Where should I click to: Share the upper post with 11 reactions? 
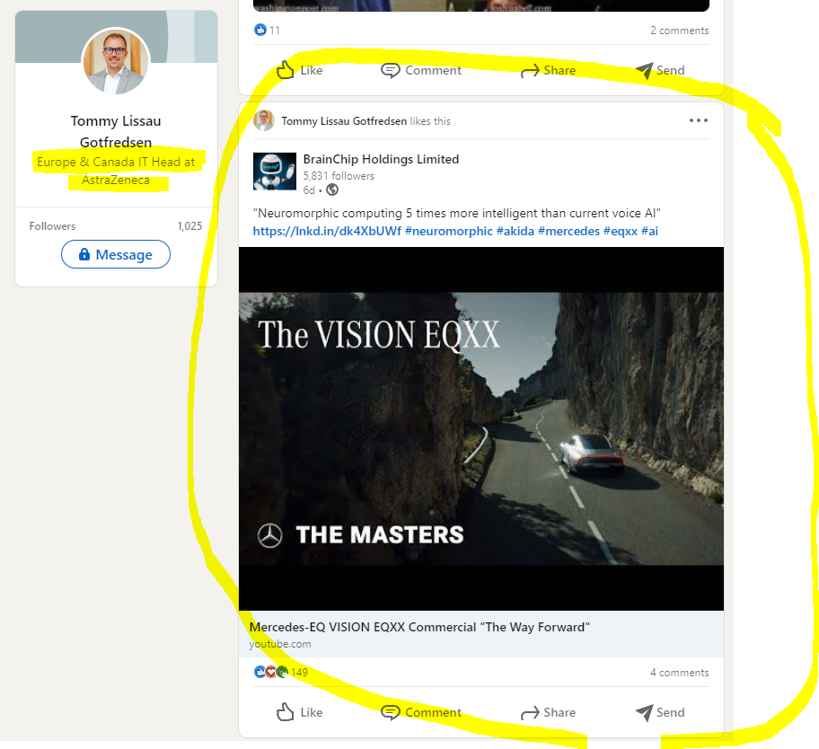[549, 70]
